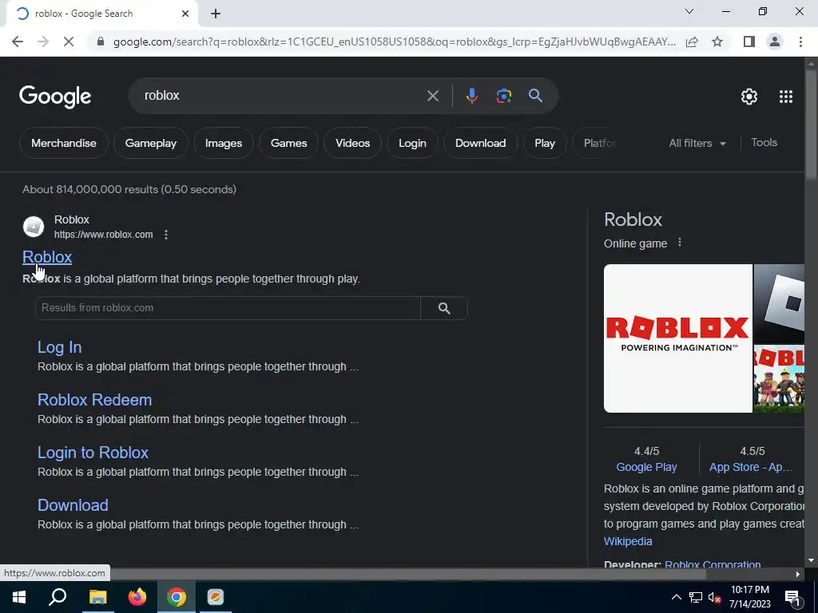Open the Roblox Corporation developer link
818x613 pixels.
[x=713, y=564]
